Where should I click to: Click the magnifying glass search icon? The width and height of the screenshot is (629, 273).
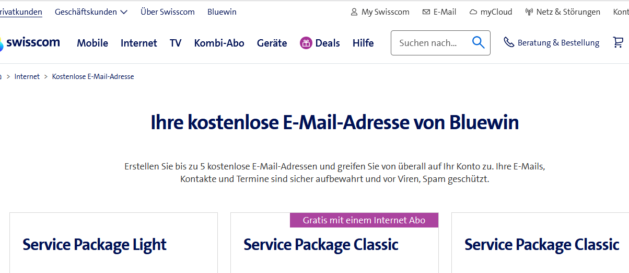pos(478,42)
